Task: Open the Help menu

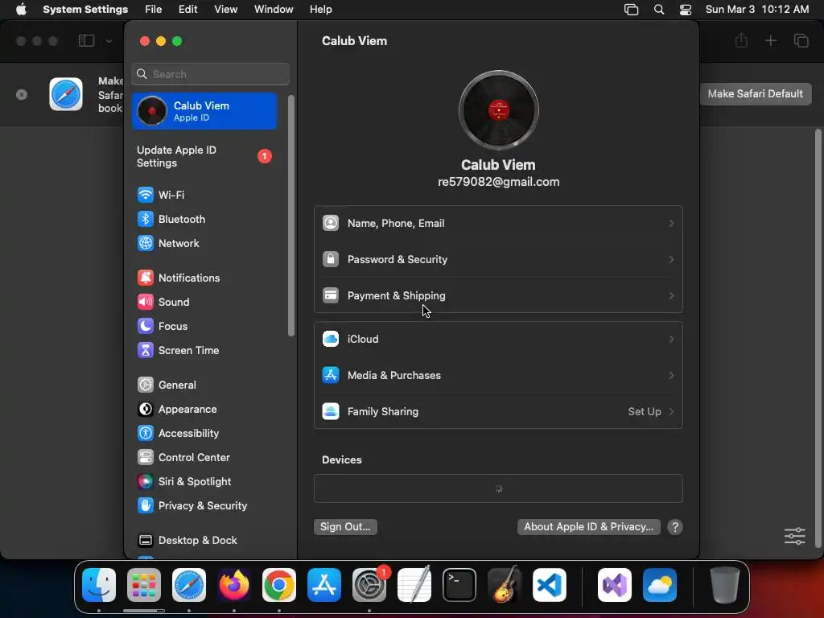Action: coord(320,10)
